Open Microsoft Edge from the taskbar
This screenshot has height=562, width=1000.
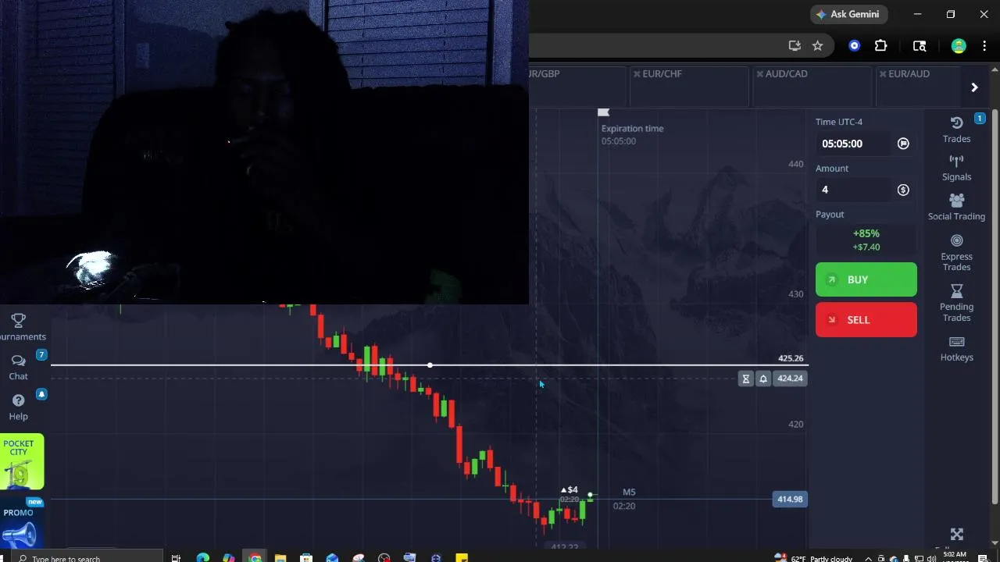pyautogui.click(x=202, y=557)
